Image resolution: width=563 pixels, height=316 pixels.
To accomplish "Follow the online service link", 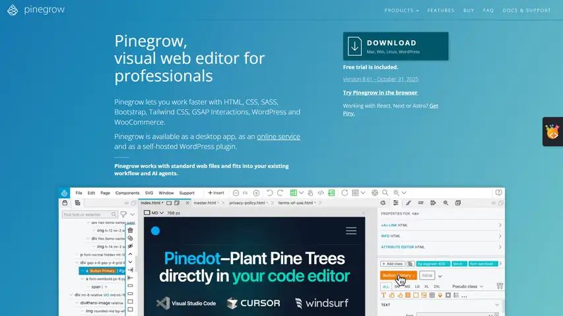I will point(279,136).
